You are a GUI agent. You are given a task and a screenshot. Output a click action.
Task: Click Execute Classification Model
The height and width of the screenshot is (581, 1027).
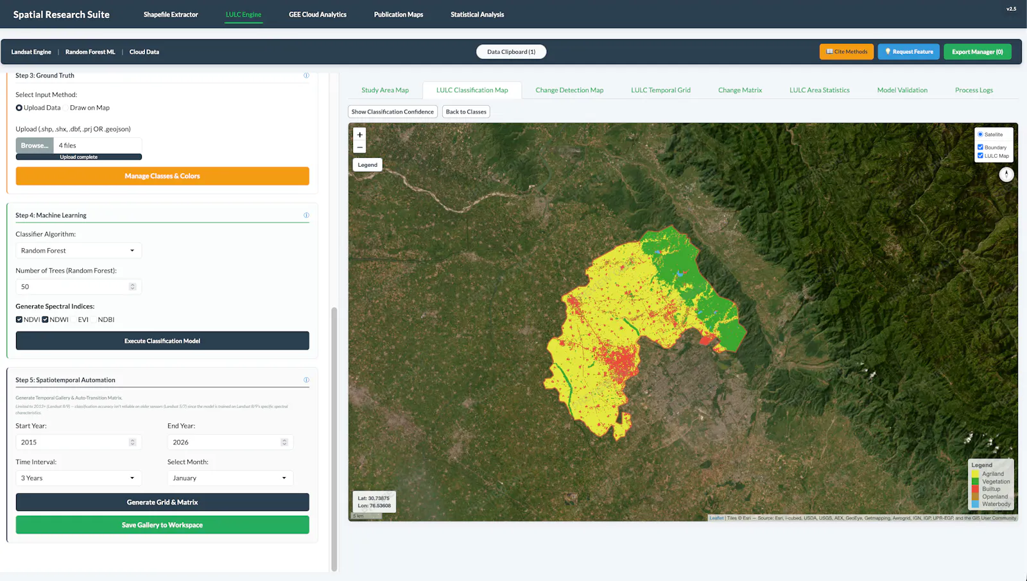[162, 341]
